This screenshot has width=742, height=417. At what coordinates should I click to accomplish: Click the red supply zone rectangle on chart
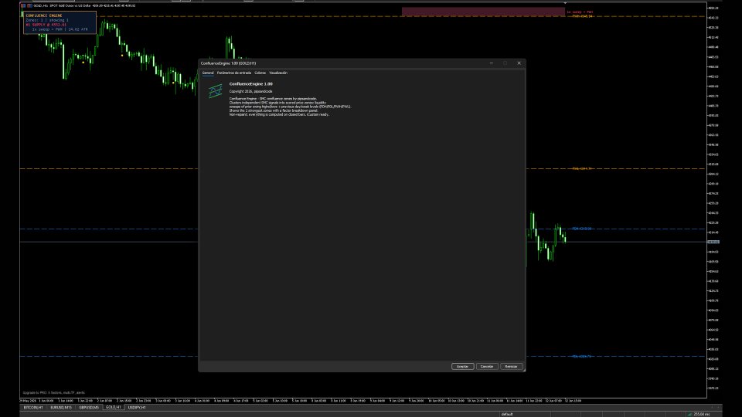pyautogui.click(x=483, y=12)
